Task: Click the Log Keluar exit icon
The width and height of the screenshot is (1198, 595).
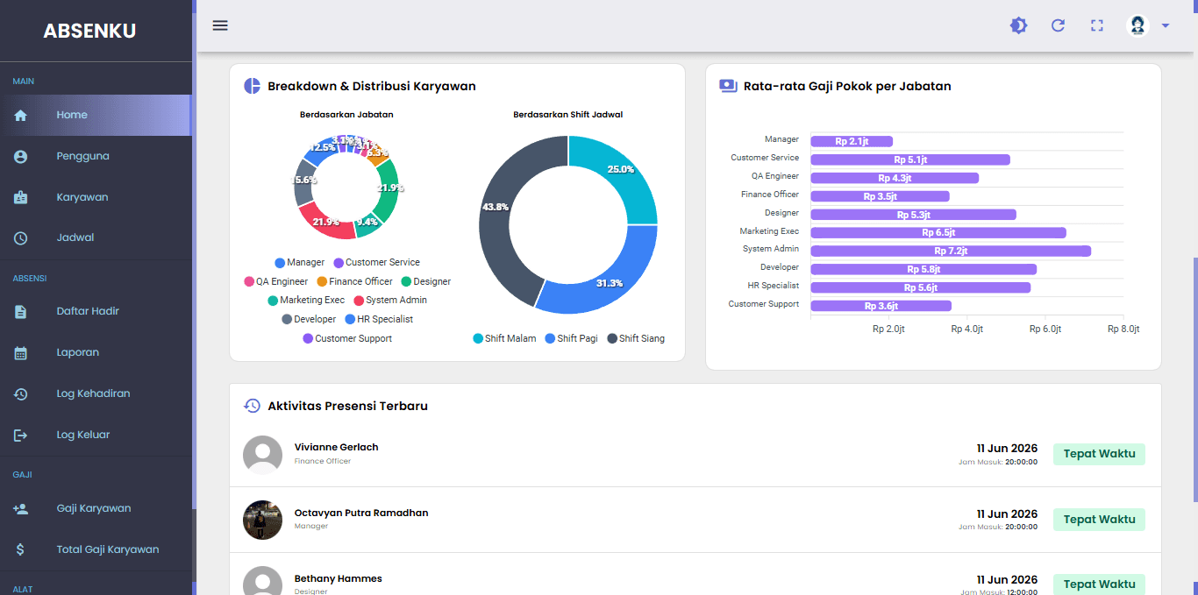Action: point(21,435)
